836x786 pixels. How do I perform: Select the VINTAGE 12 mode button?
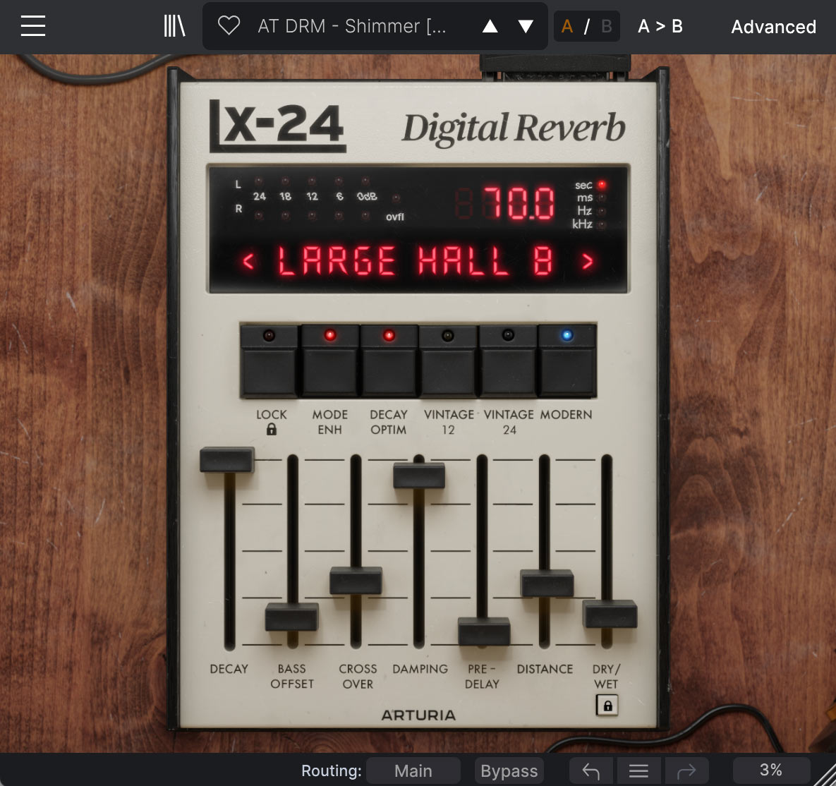(x=448, y=361)
